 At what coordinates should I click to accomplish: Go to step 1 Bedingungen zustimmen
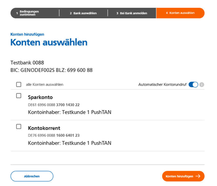[35, 13]
